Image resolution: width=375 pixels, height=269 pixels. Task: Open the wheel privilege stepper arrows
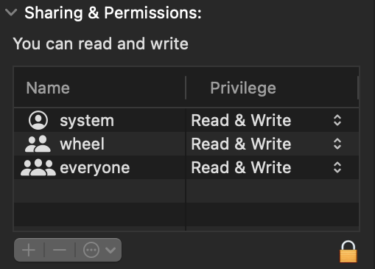coord(337,144)
